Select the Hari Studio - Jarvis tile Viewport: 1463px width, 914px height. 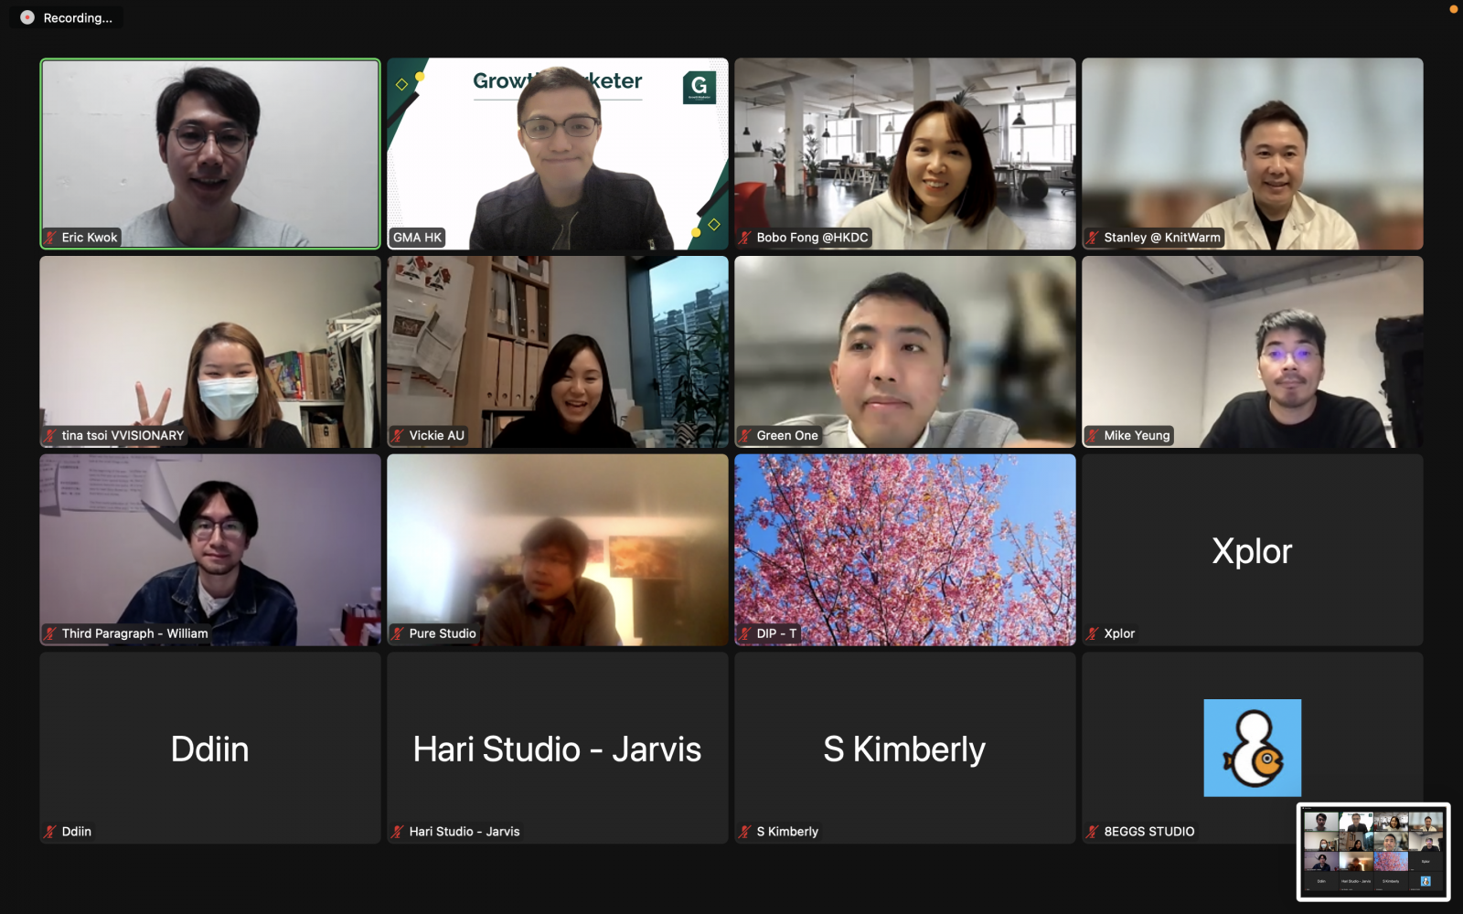(x=558, y=748)
